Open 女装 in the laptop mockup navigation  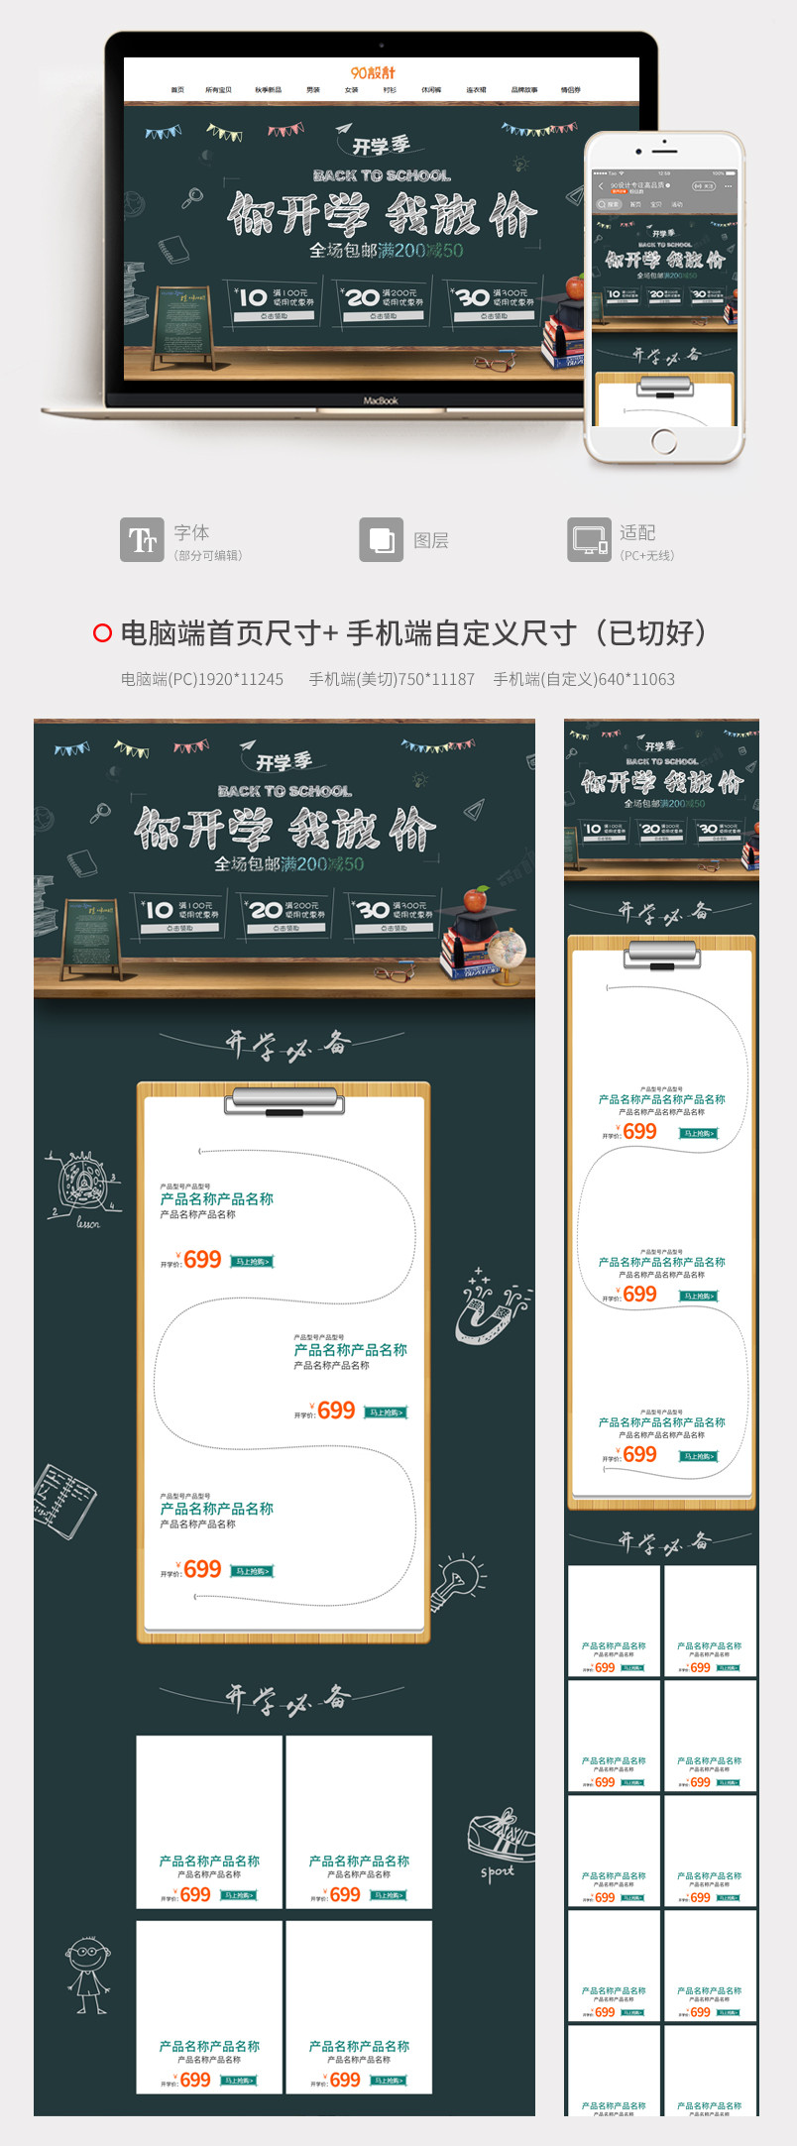pyautogui.click(x=351, y=90)
